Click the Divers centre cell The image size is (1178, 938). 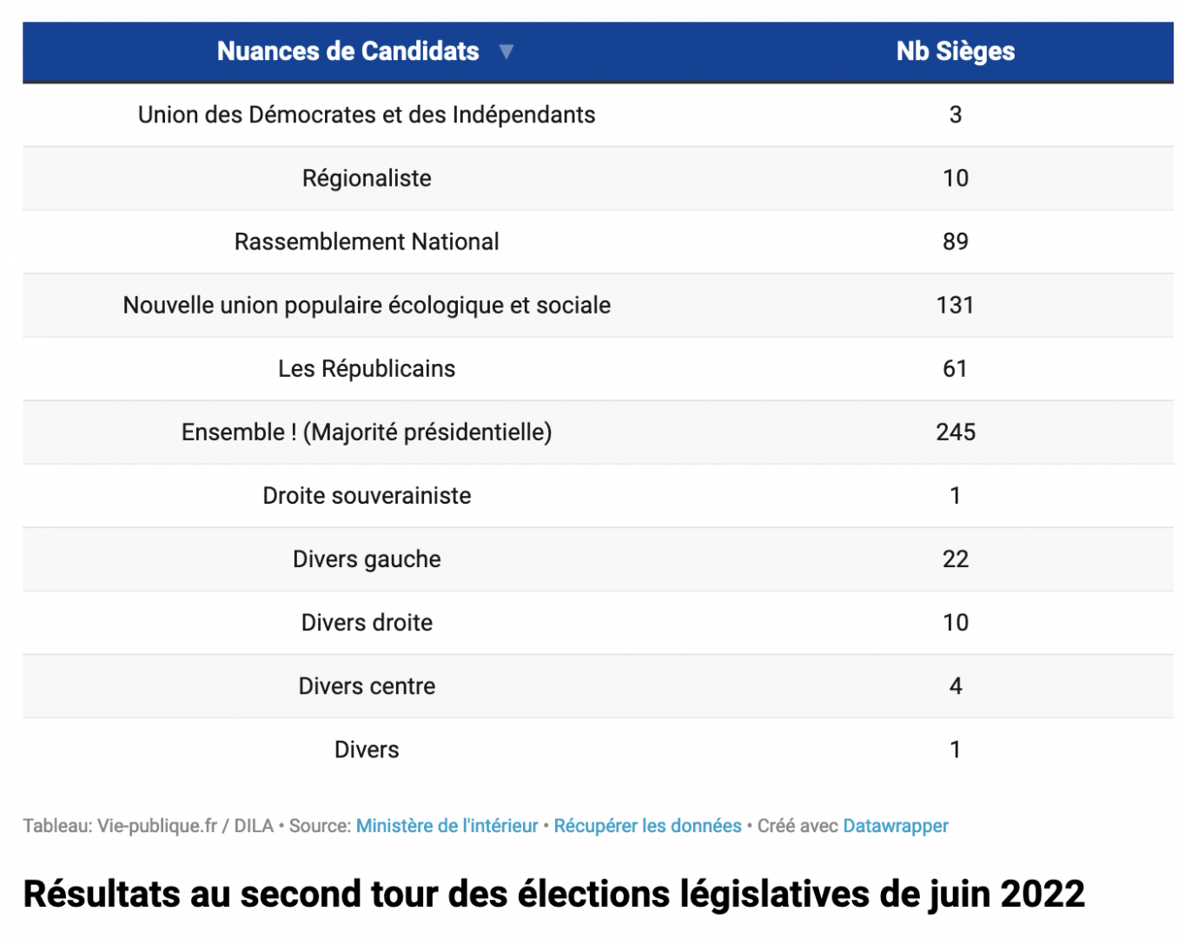pyautogui.click(x=367, y=686)
